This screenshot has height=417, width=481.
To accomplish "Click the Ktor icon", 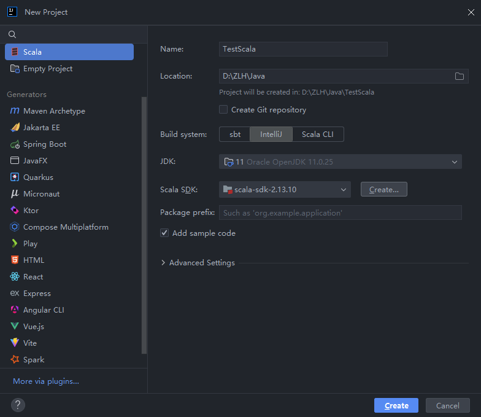I will coord(15,210).
